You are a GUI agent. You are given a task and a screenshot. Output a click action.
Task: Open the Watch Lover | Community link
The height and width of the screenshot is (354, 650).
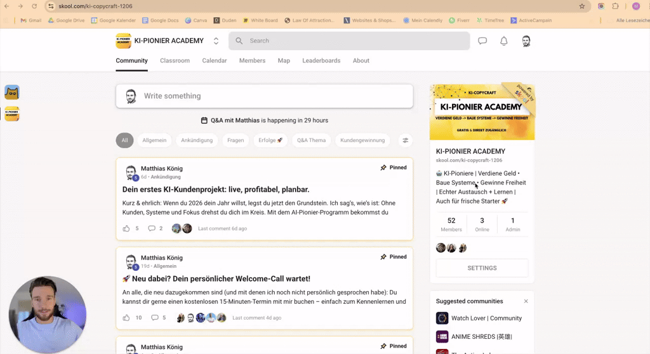(486, 318)
